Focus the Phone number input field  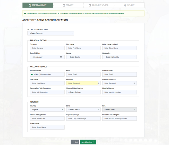(52, 74)
